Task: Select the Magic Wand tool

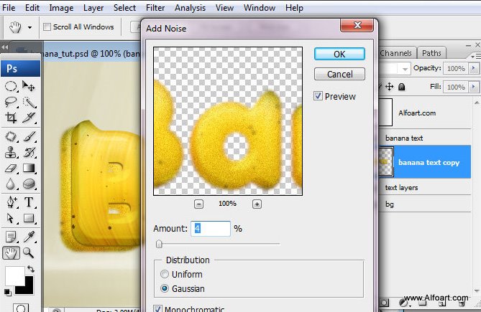Action: point(29,102)
